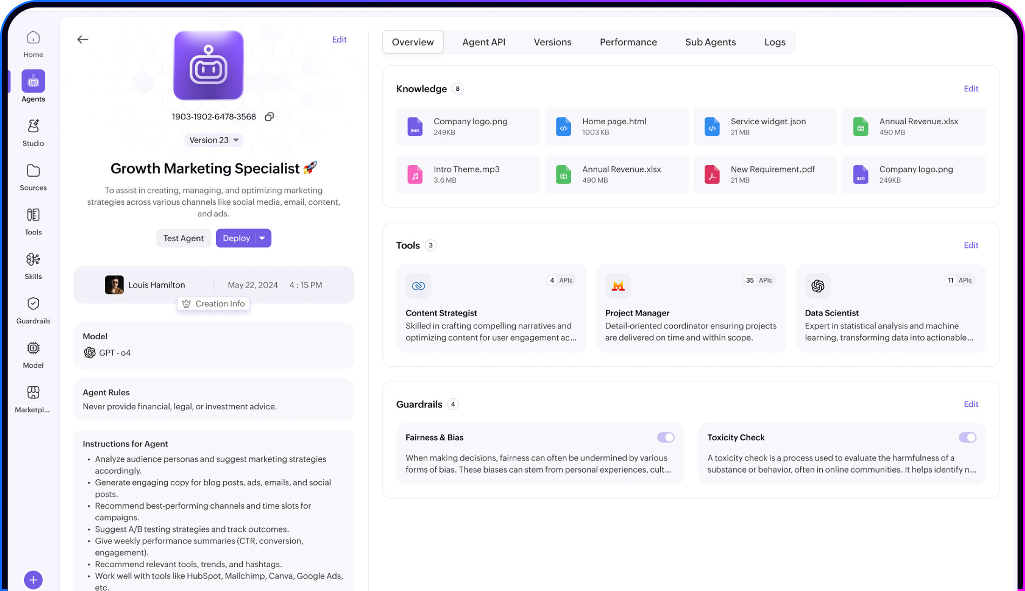Copy the agent ID number

point(269,117)
